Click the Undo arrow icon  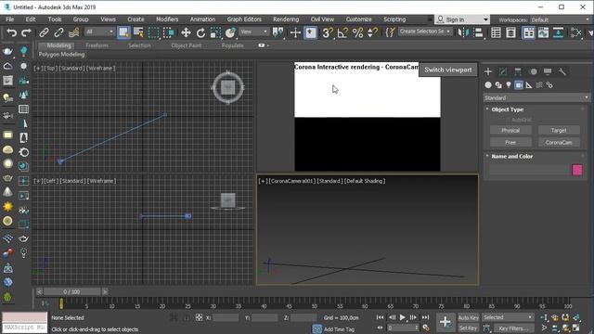point(12,33)
